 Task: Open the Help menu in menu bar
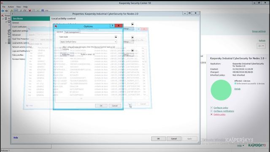point(25,7)
